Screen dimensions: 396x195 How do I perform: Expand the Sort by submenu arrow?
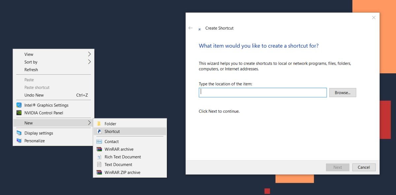[89, 62]
